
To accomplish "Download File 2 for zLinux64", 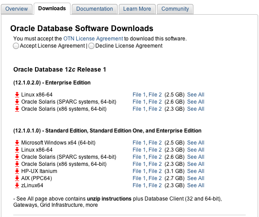I will pyautogui.click(x=155, y=185).
